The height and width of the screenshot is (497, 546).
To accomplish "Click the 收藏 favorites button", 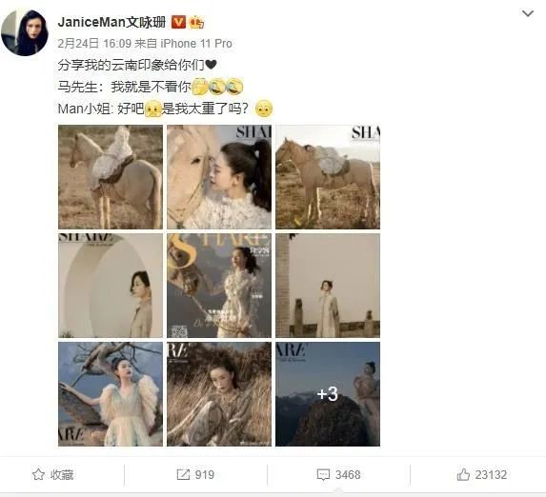I will click(x=53, y=475).
